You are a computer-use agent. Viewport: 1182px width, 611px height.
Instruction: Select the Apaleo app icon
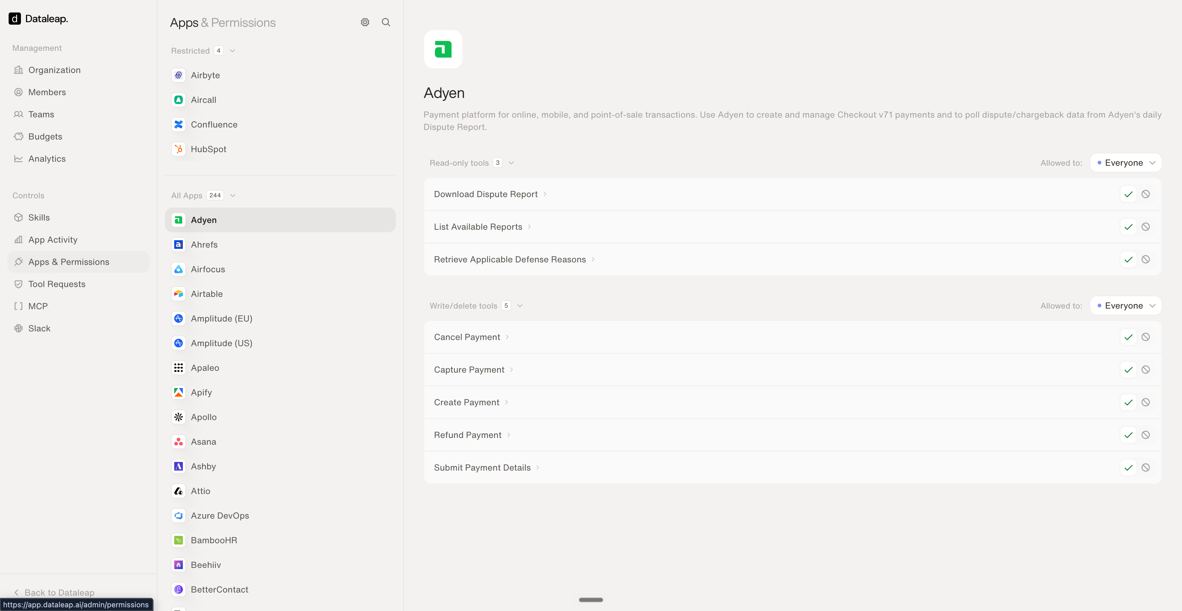click(179, 368)
